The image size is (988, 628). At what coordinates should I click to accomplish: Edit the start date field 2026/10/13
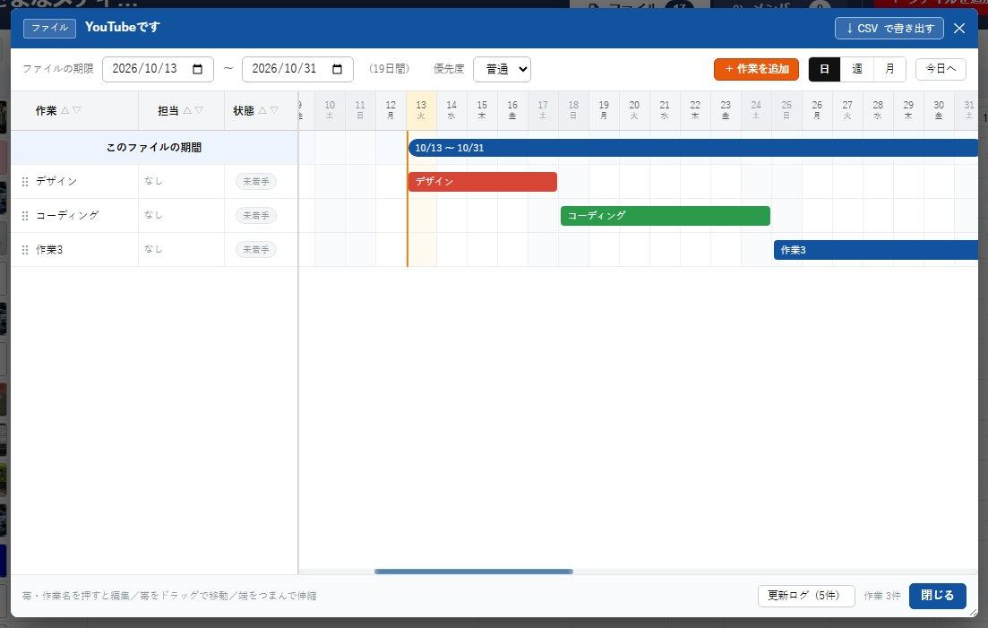158,69
